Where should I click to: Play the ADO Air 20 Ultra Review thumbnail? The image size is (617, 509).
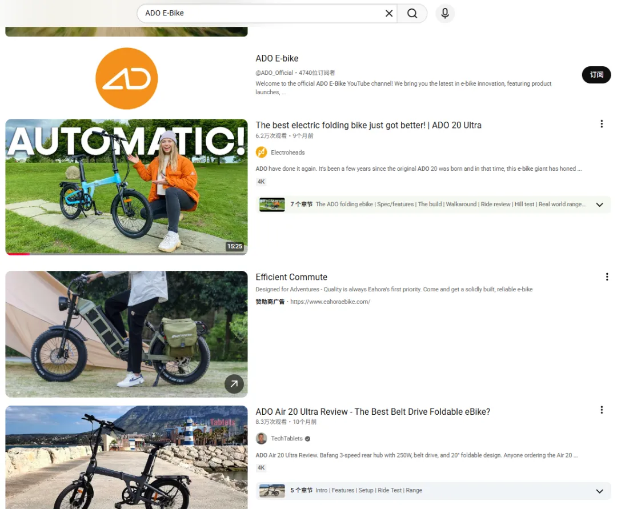pos(127,457)
